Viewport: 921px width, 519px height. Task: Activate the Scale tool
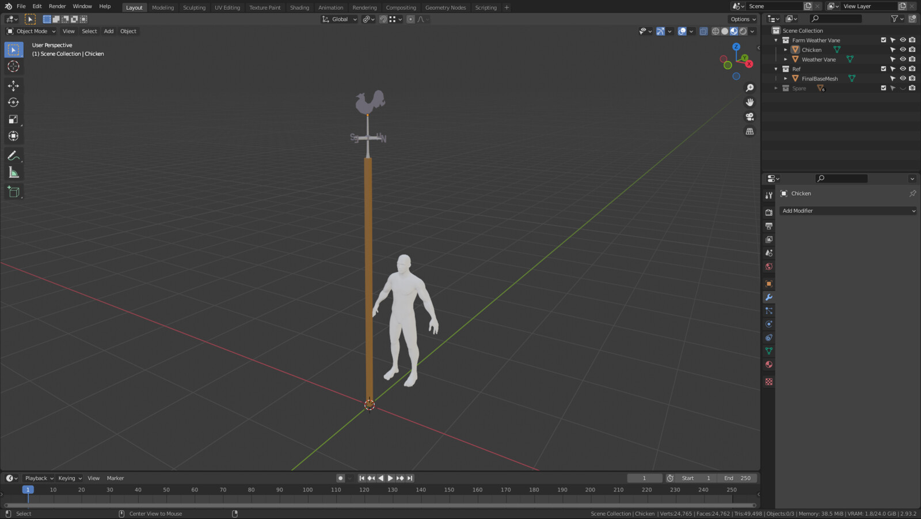tap(13, 119)
